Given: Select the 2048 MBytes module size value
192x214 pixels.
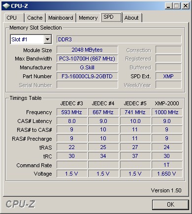Looking at the screenshot, I should coord(87,50).
